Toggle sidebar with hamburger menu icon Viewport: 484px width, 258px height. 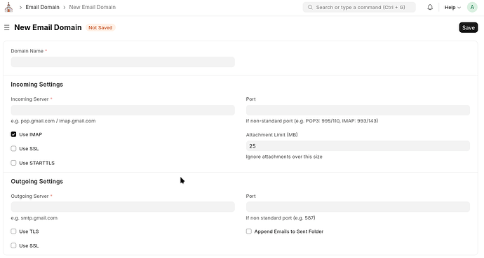pyautogui.click(x=6, y=28)
